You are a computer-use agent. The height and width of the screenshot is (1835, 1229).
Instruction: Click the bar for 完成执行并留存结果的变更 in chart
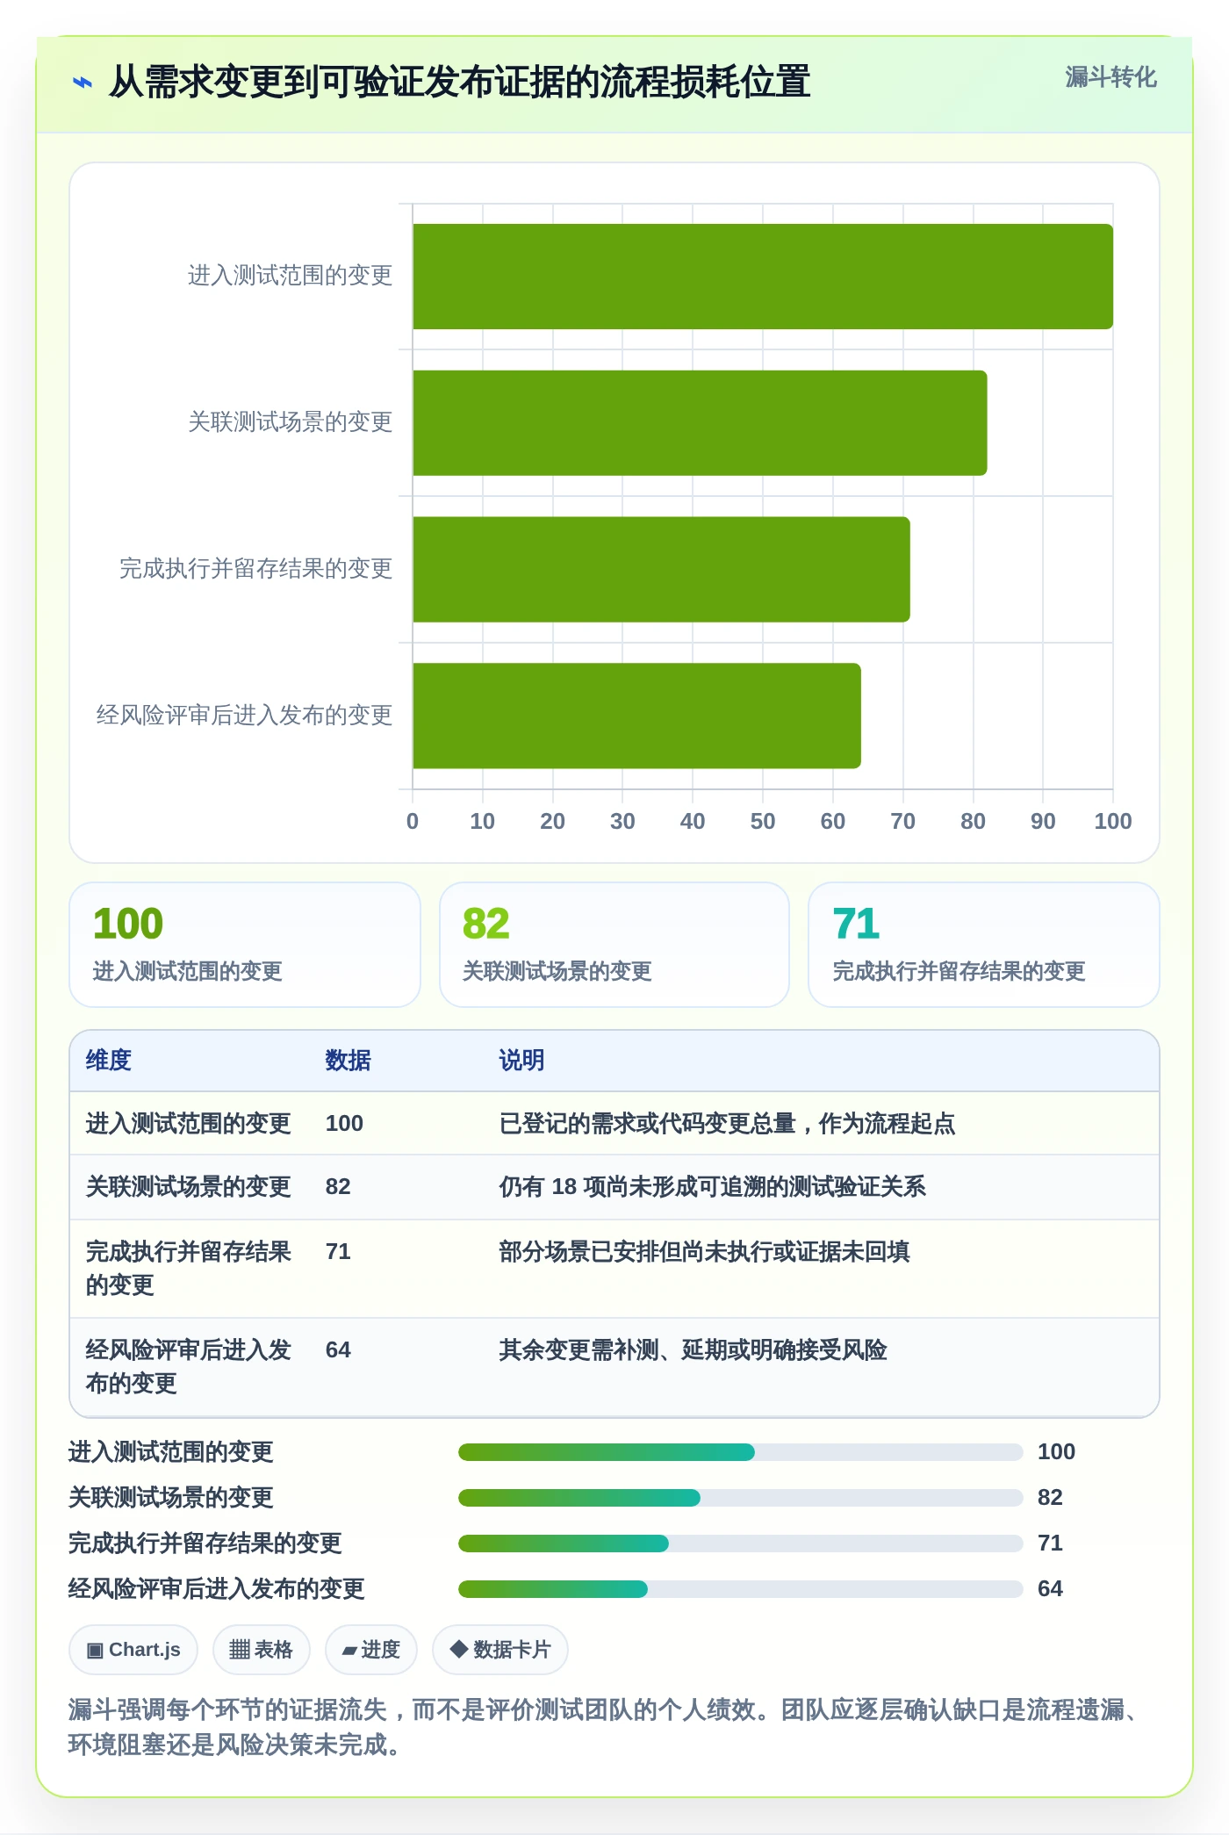[661, 570]
